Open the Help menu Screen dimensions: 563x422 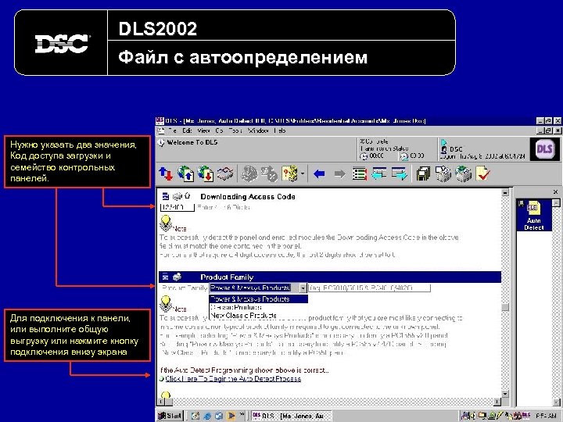tap(280, 131)
